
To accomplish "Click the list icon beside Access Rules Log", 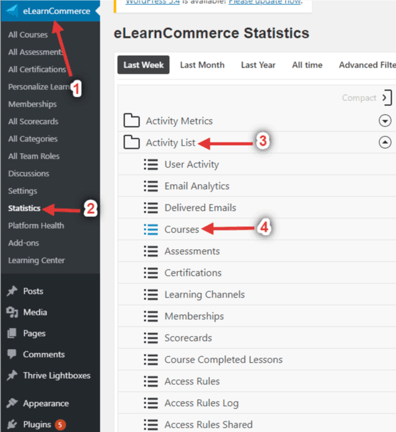I will [151, 403].
